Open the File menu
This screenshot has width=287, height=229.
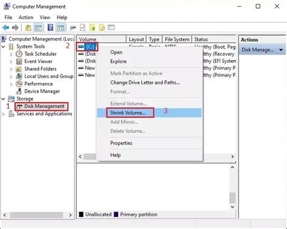[8, 18]
